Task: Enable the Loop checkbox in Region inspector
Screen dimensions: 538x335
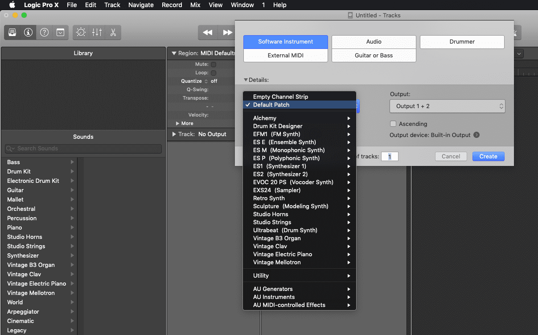Action: click(214, 73)
